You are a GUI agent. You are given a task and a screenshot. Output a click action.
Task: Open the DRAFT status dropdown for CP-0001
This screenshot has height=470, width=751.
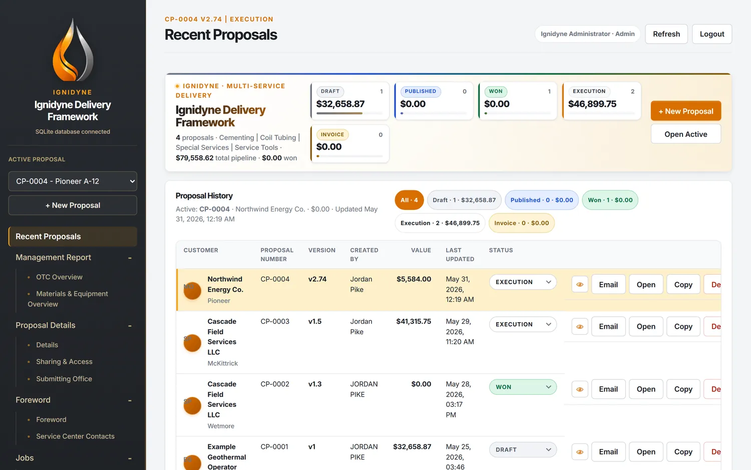[x=523, y=449]
